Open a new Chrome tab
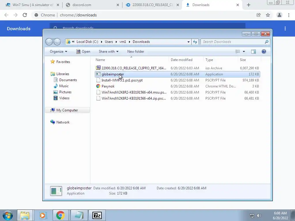 coord(249,5)
